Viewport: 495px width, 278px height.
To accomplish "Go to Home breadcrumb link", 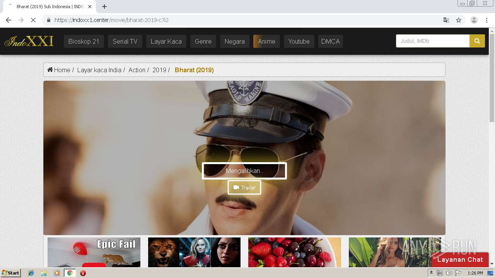I will point(62,70).
